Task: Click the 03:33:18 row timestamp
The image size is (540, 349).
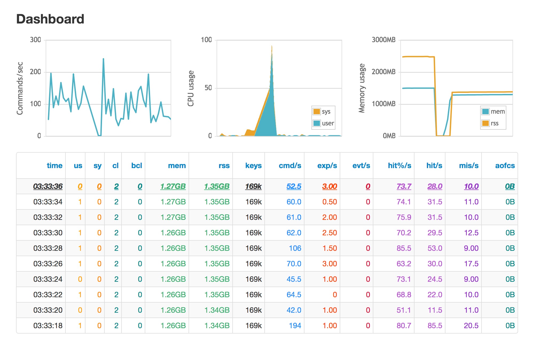Action: click(x=48, y=326)
